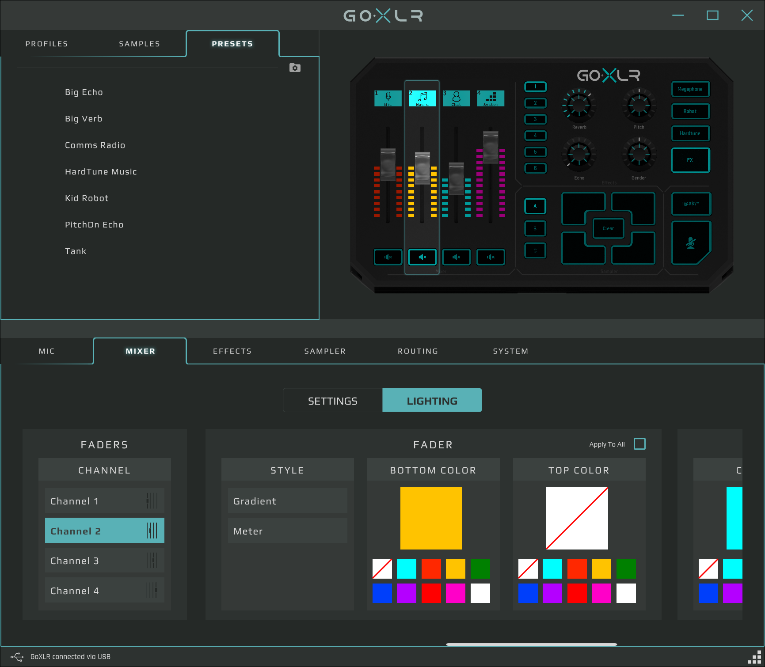Select the Lighting view button
The width and height of the screenshot is (765, 667).
click(x=432, y=401)
